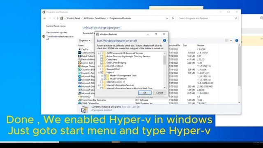Screen dimensions: 263x148
Task: Click the Kaspersky Endpoint program icon
Action: [79, 69]
